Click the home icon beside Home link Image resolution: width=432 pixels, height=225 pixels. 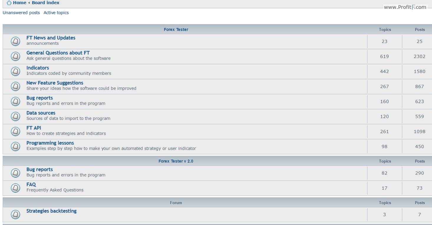click(9, 3)
